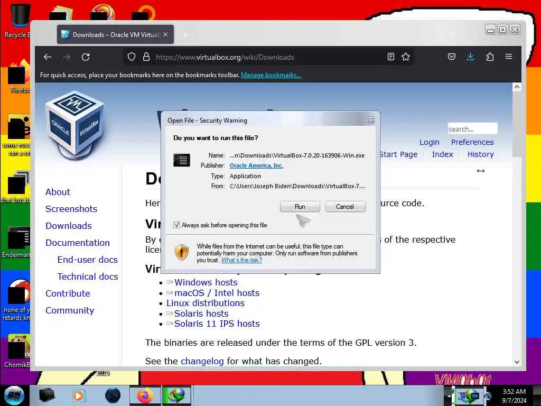Open the Windows Start orb
The height and width of the screenshot is (406, 541).
tap(14, 395)
